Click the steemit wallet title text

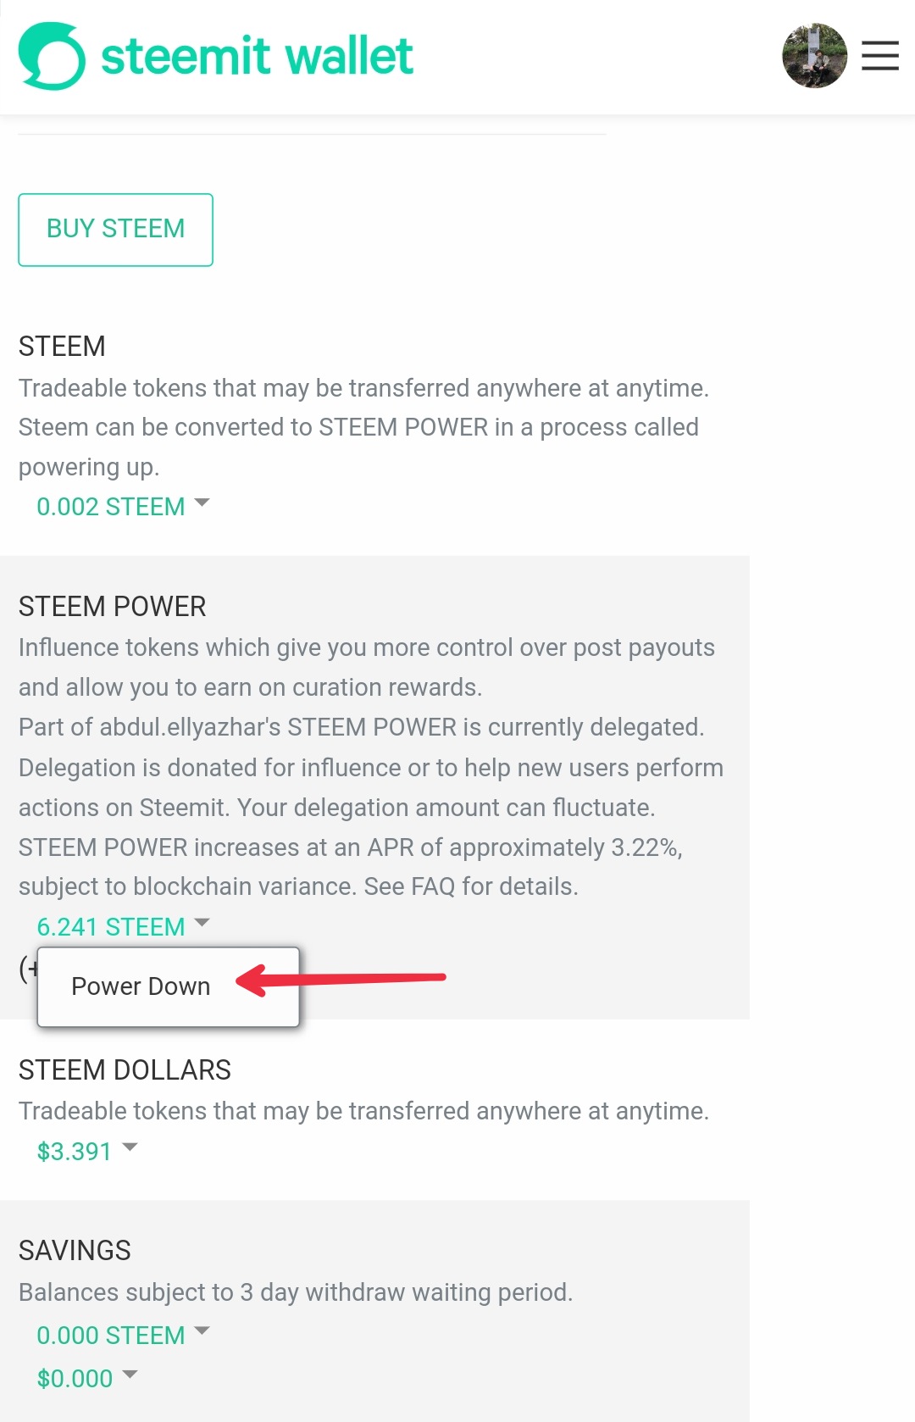coord(257,57)
